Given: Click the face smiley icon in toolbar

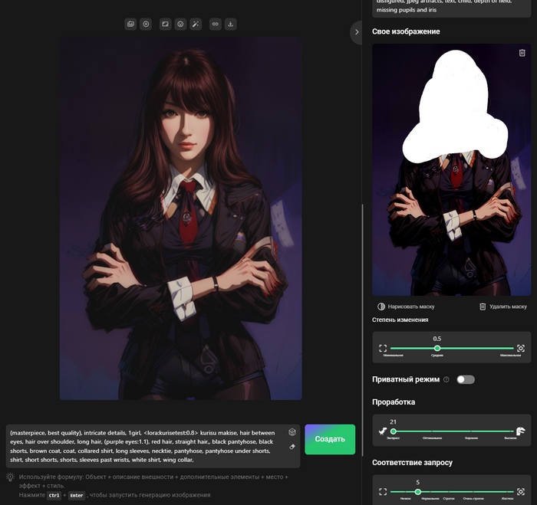Looking at the screenshot, I should pyautogui.click(x=180, y=24).
